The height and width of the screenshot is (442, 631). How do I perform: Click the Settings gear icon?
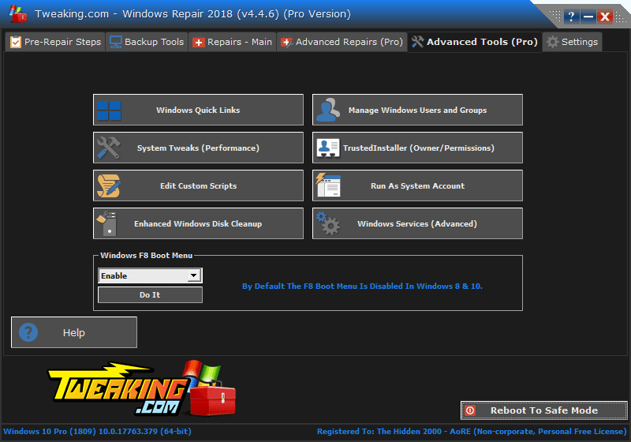pyautogui.click(x=553, y=42)
